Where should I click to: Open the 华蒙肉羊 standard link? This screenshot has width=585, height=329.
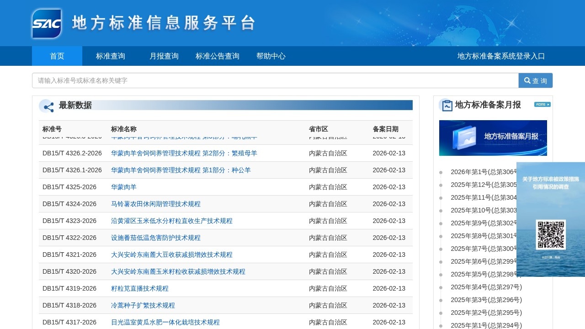click(x=124, y=187)
